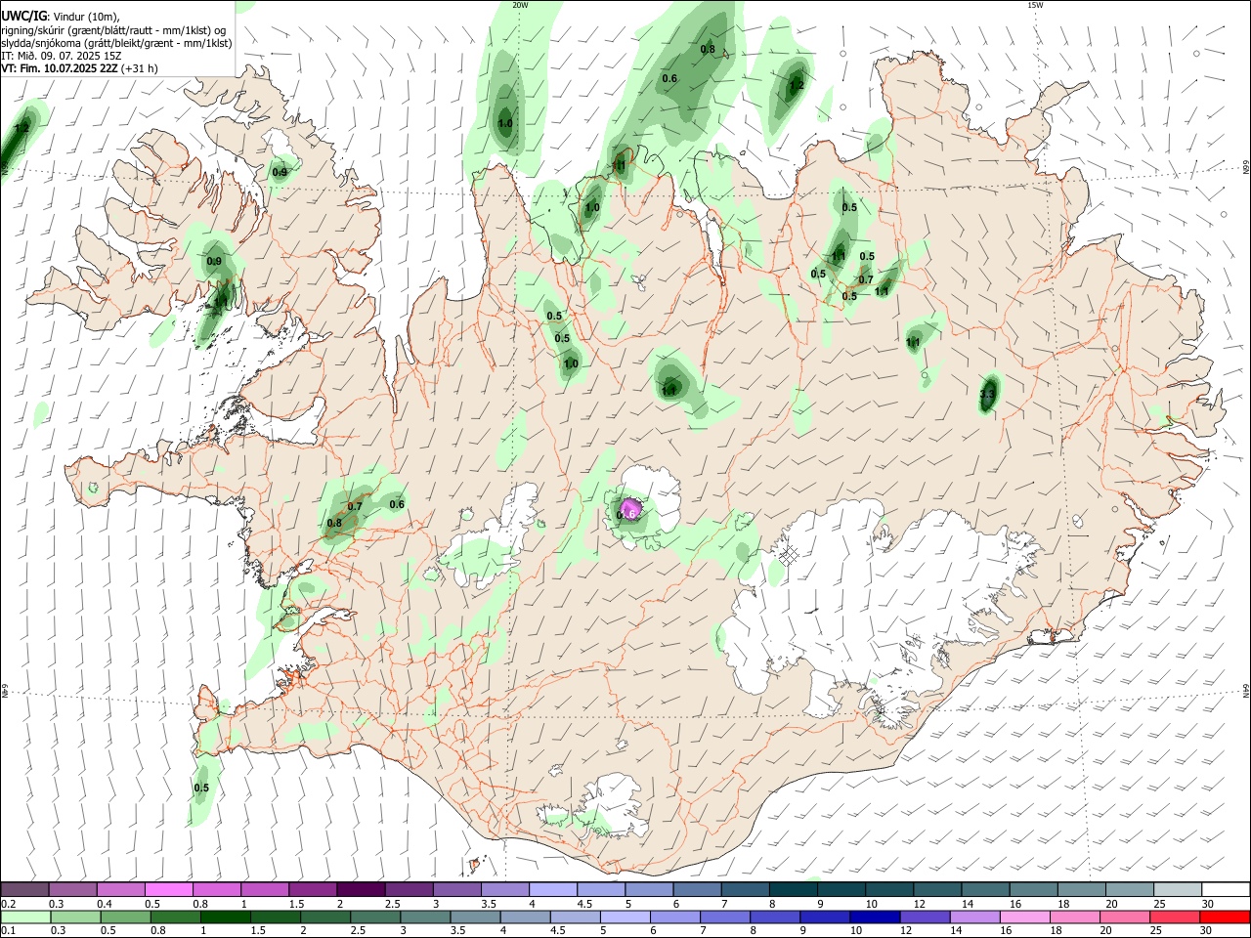Pick the dark teal 8–9 snow swatch
Image resolution: width=1251 pixels, height=938 pixels.
[x=794, y=890]
